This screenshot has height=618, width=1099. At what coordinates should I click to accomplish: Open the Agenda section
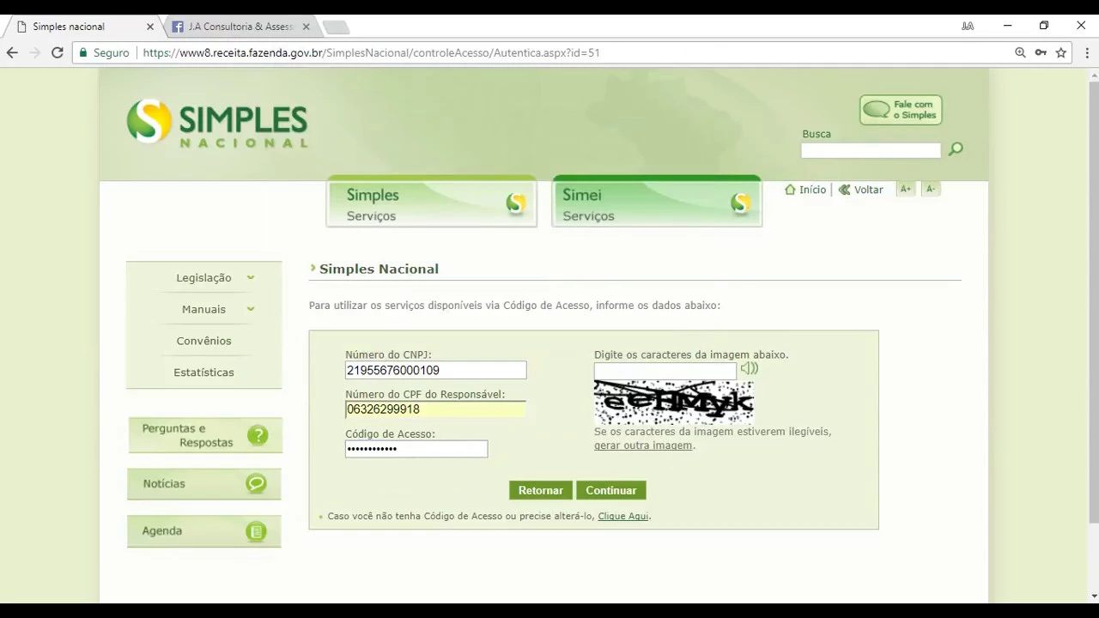tap(204, 531)
